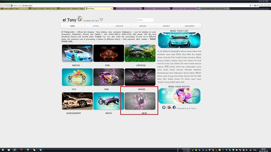
Task: Click the MAKE YOUR CAR! heading link
Action: coord(179,31)
